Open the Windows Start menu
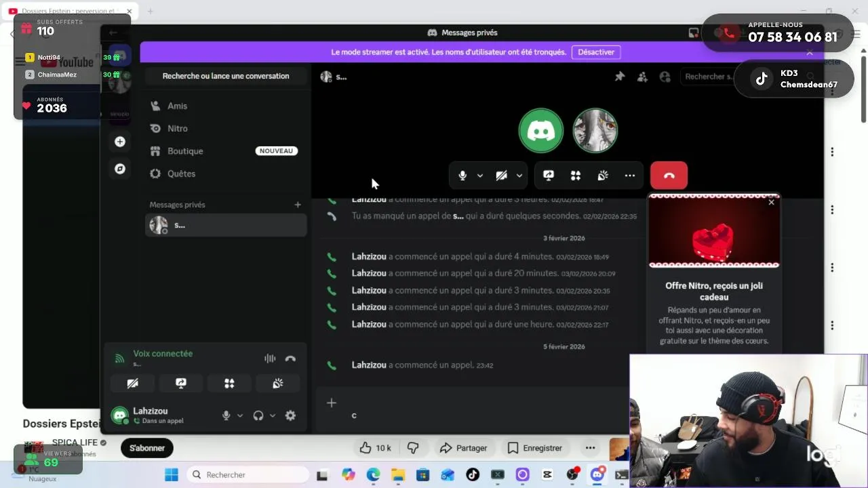The height and width of the screenshot is (488, 868). 171,474
